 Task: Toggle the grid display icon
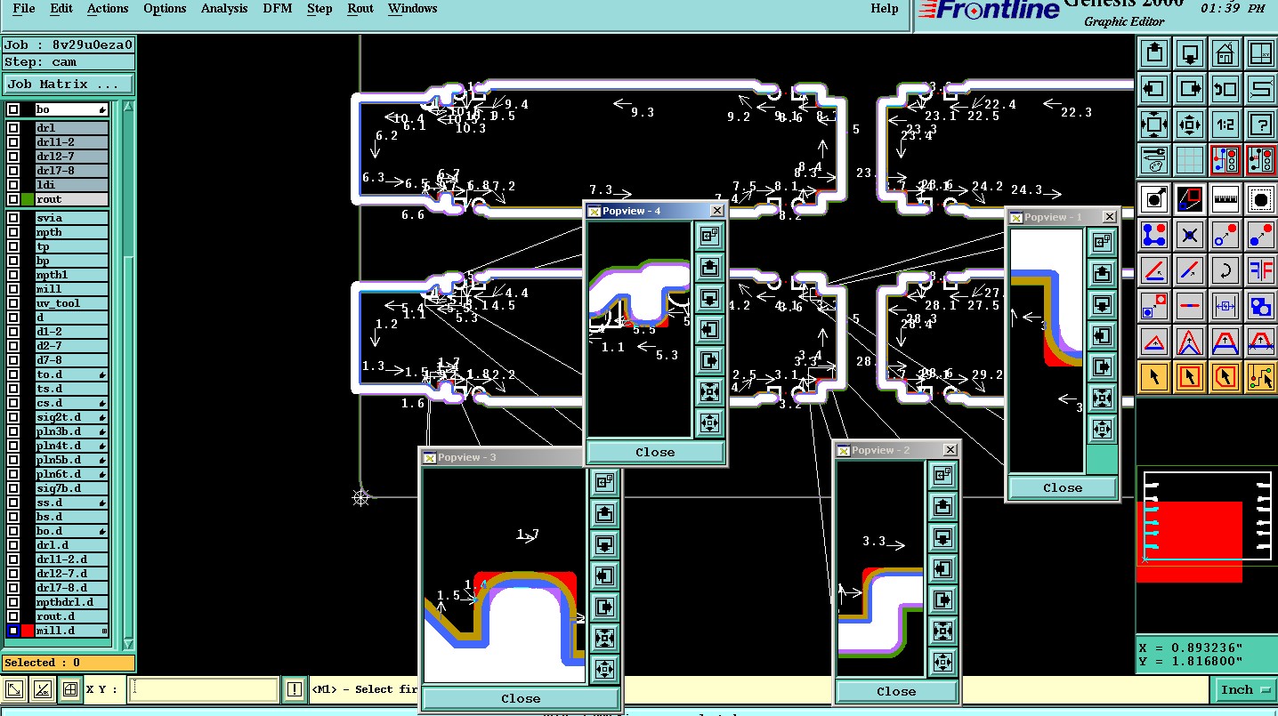(1190, 160)
